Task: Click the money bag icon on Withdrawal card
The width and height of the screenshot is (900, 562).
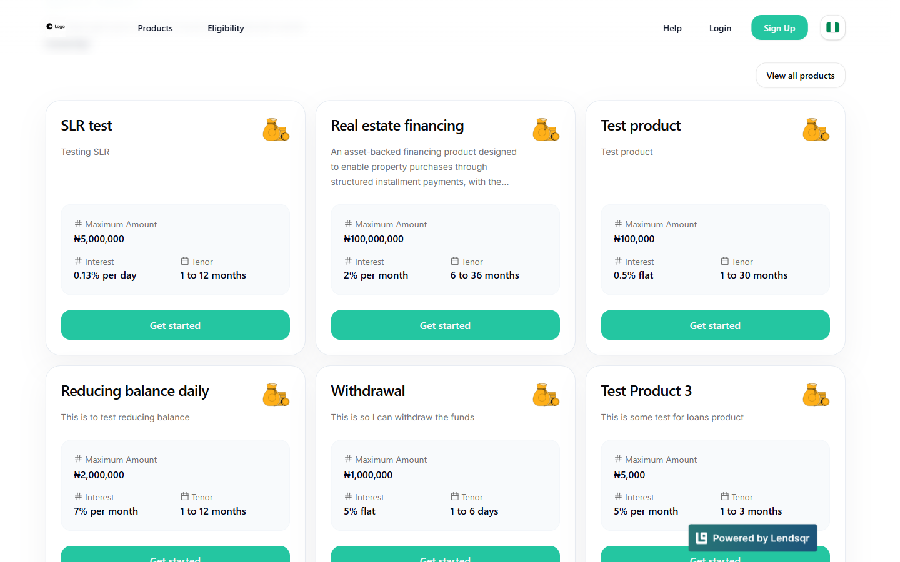Action: tap(546, 395)
